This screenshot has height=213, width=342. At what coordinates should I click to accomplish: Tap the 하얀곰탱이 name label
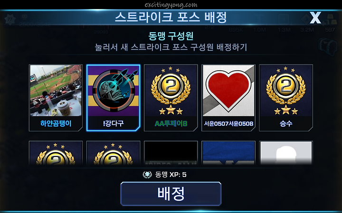coord(56,123)
